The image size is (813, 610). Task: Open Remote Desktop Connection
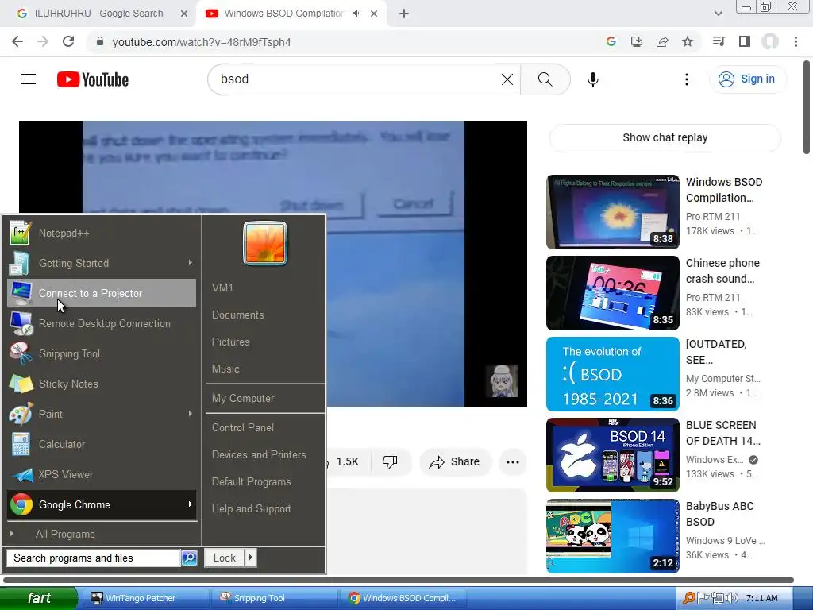point(102,323)
